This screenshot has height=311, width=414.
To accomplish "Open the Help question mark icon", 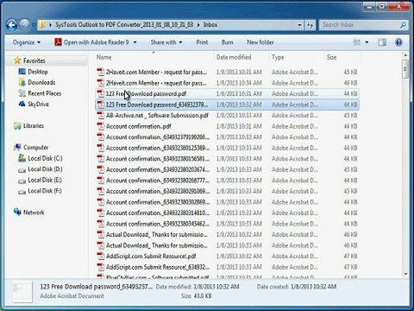I will (398, 42).
